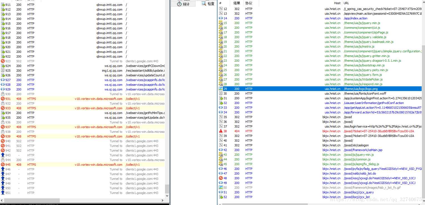425x205 pixels.
Task: Click the blue arrows icon on session 46
Action: click(221, 169)
